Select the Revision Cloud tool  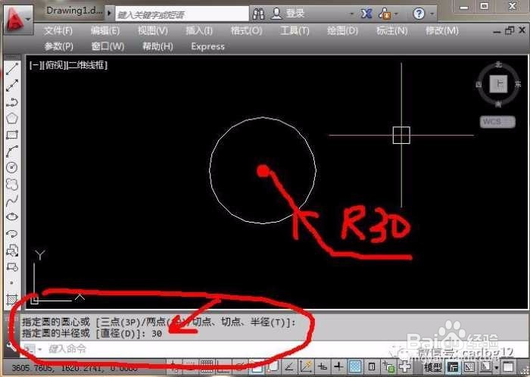coord(12,184)
